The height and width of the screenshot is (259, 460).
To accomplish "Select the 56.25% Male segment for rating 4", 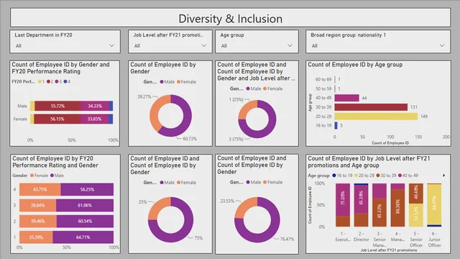I will (x=87, y=189).
